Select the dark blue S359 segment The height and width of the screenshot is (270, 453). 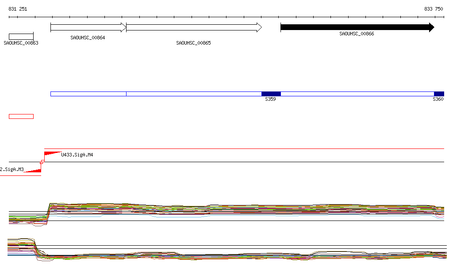[x=271, y=94]
